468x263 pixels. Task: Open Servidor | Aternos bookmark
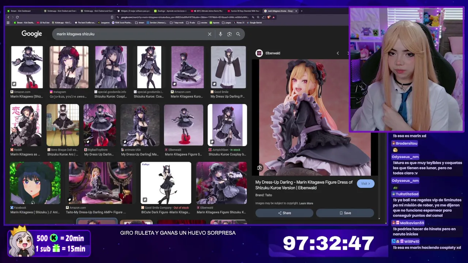click(x=156, y=23)
